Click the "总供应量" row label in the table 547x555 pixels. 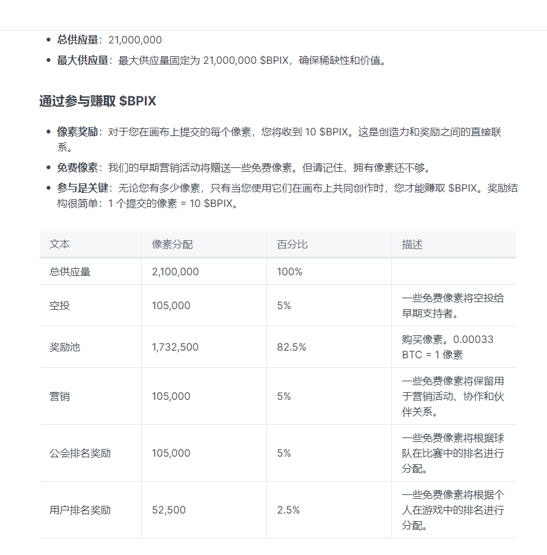coord(70,271)
